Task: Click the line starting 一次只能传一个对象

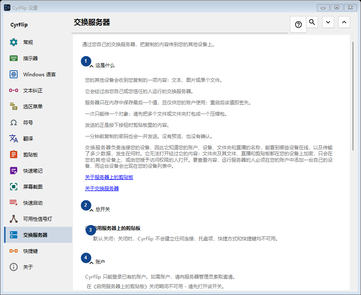Action: [x=156, y=114]
